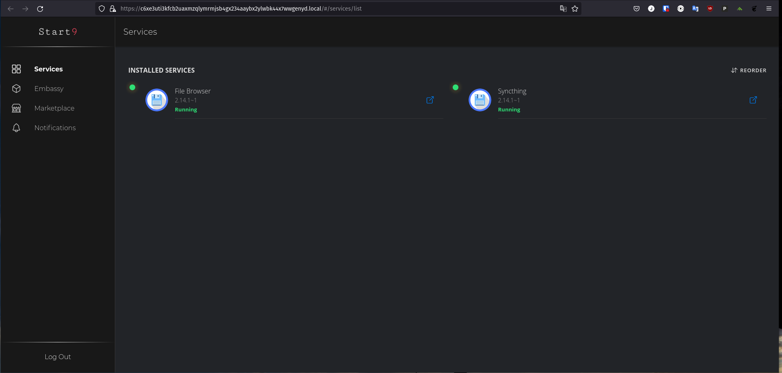The width and height of the screenshot is (782, 373).
Task: Launch File Browser with its external link icon
Action: click(x=430, y=100)
